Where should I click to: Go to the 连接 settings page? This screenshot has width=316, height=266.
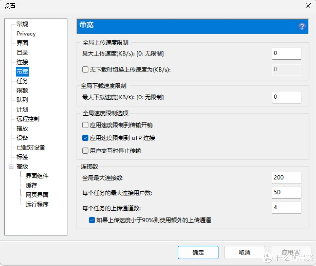click(x=22, y=62)
